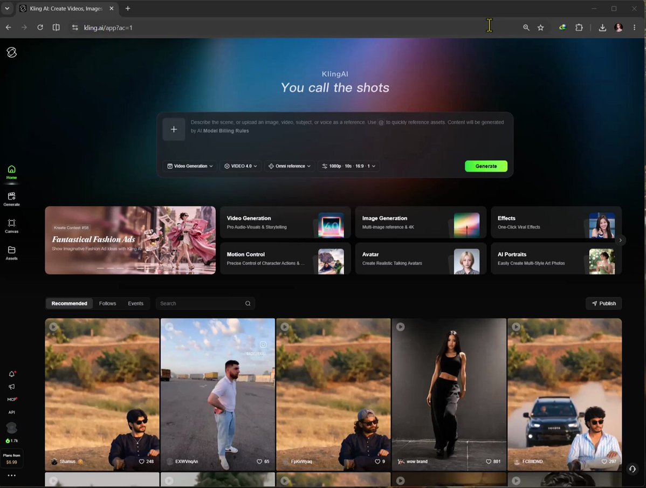This screenshot has width=646, height=488.
Task: Open the user profile avatar in sidebar
Action: [11, 428]
